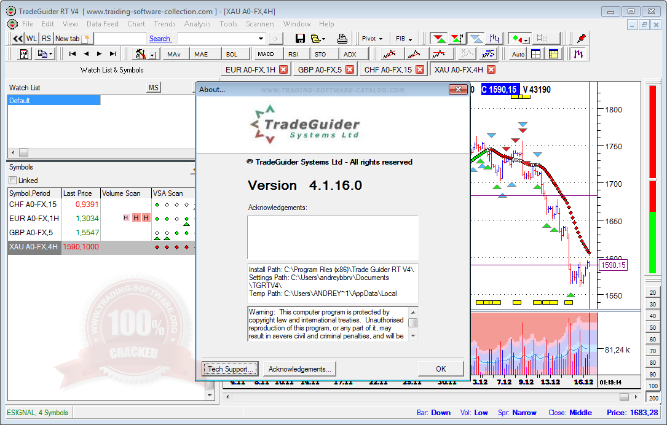Click the Save floppy disk icon
This screenshot has width=667, height=425.
click(x=300, y=38)
